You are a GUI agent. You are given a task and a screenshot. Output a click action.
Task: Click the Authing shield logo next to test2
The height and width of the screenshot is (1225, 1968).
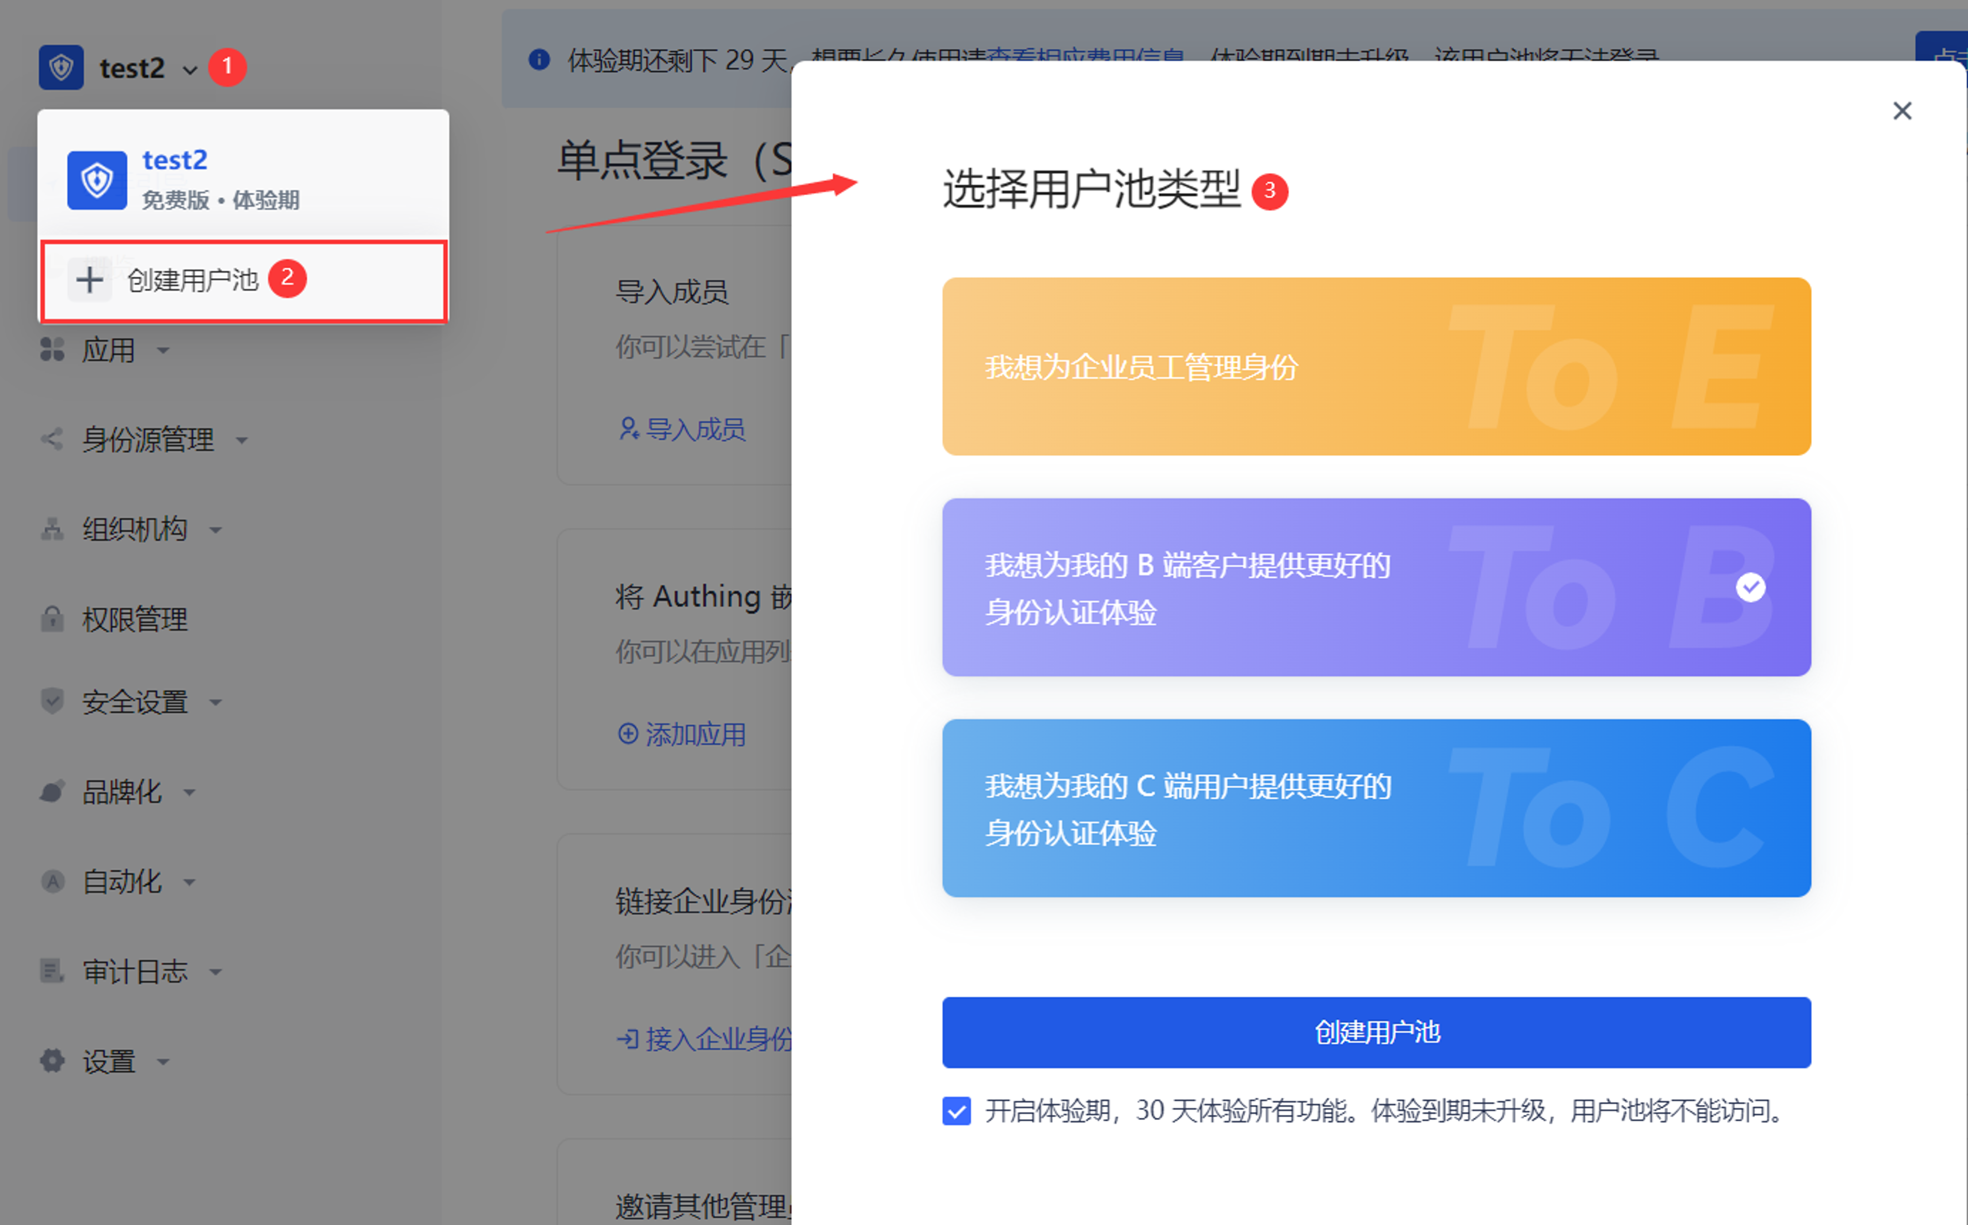coord(61,67)
